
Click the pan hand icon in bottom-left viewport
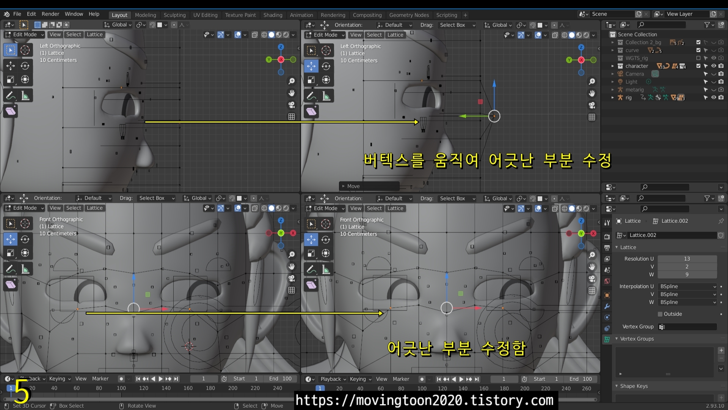click(x=292, y=266)
